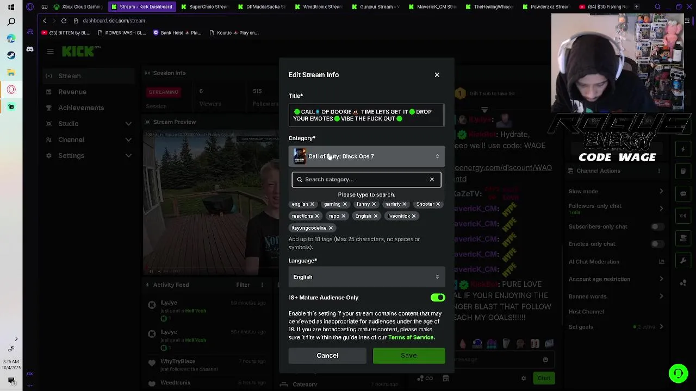Click the broadcast signal icon in right rail

point(683,216)
